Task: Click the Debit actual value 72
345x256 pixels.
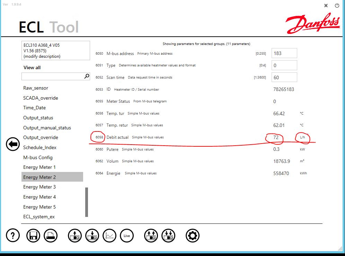Action: tap(276, 137)
